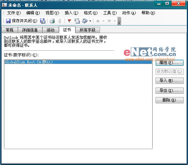Expand the AutoDial dropdown arrow
Viewport: 188px width, 165px height.
coord(90,21)
